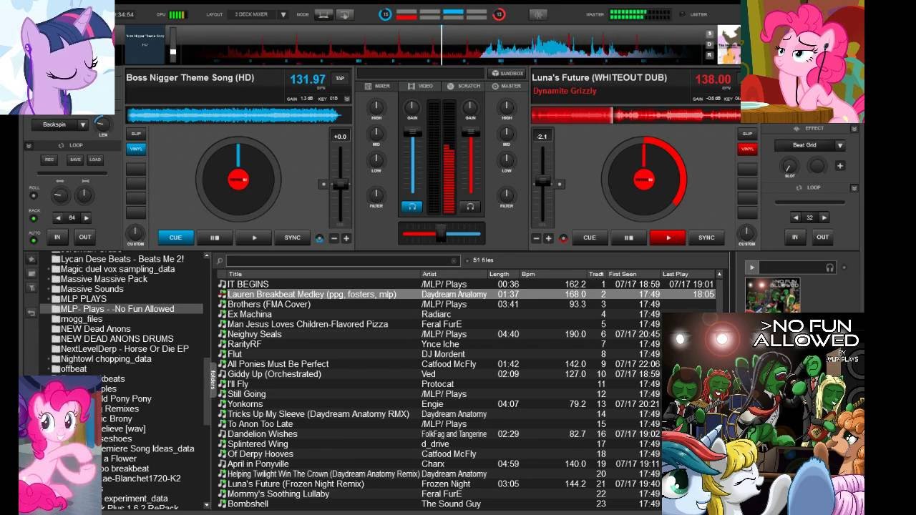Click the top icon in browser side strip

pos(31,259)
